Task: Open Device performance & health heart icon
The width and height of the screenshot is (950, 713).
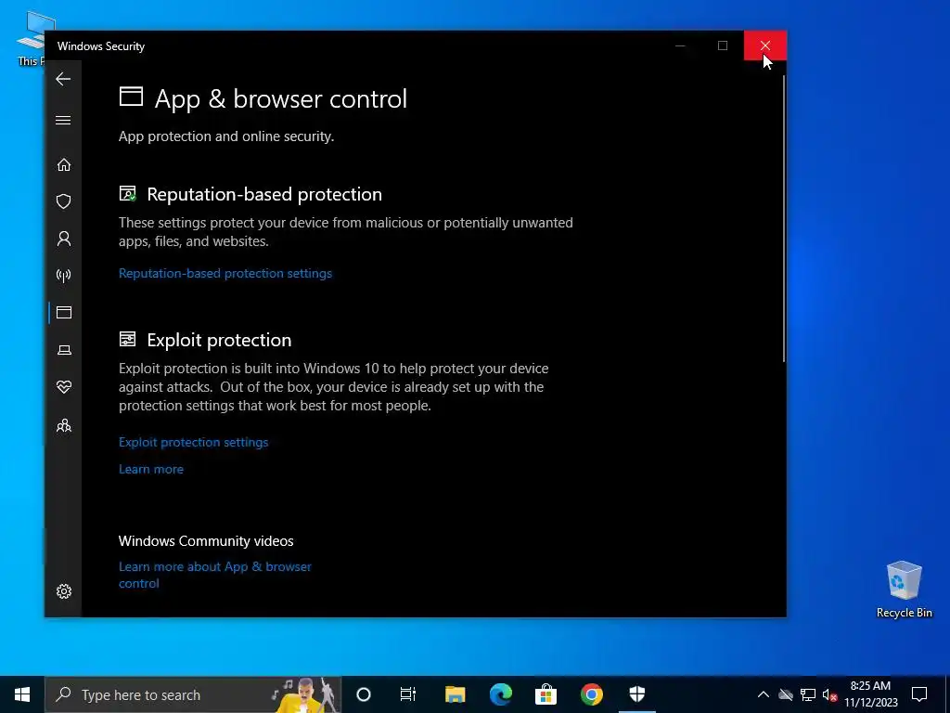Action: [64, 387]
